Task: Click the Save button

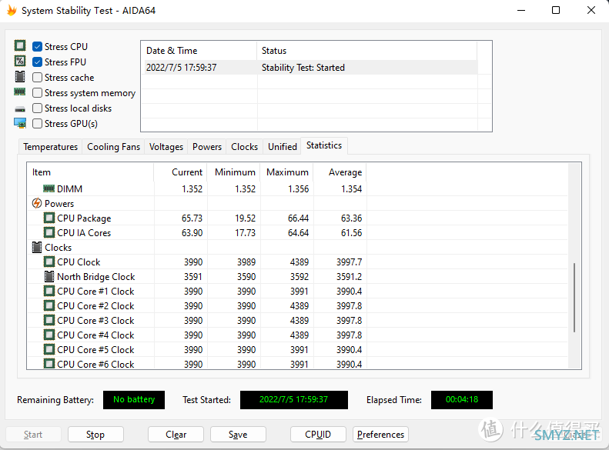Action: pos(238,434)
